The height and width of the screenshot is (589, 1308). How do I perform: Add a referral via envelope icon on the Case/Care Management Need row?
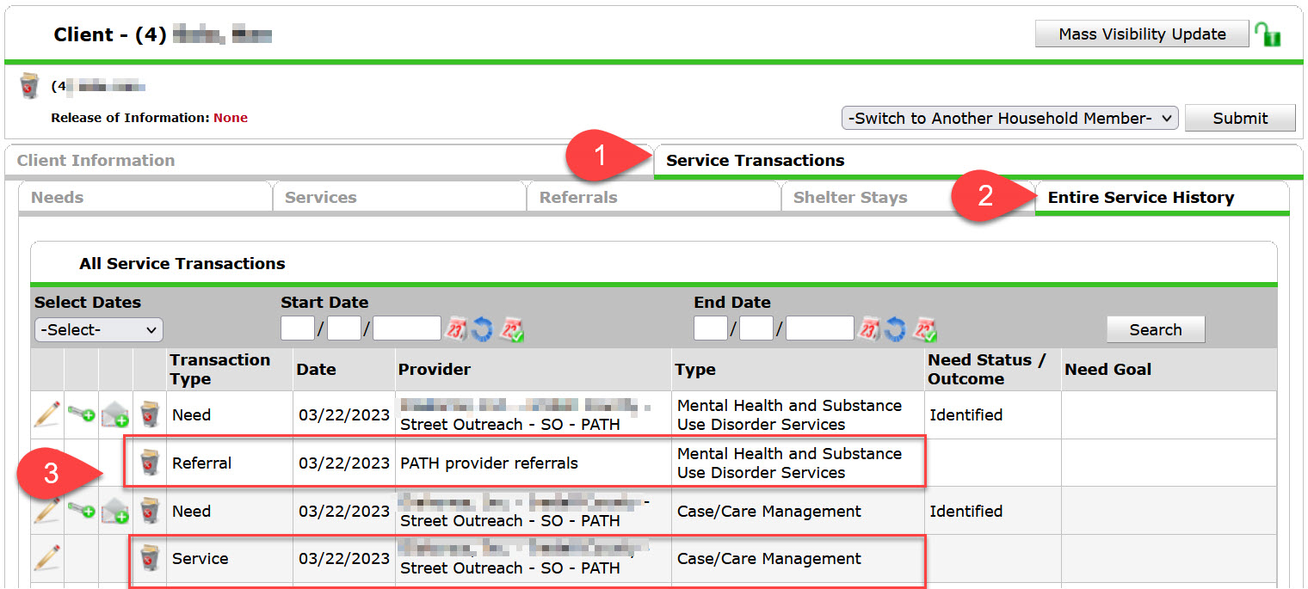pyautogui.click(x=115, y=512)
